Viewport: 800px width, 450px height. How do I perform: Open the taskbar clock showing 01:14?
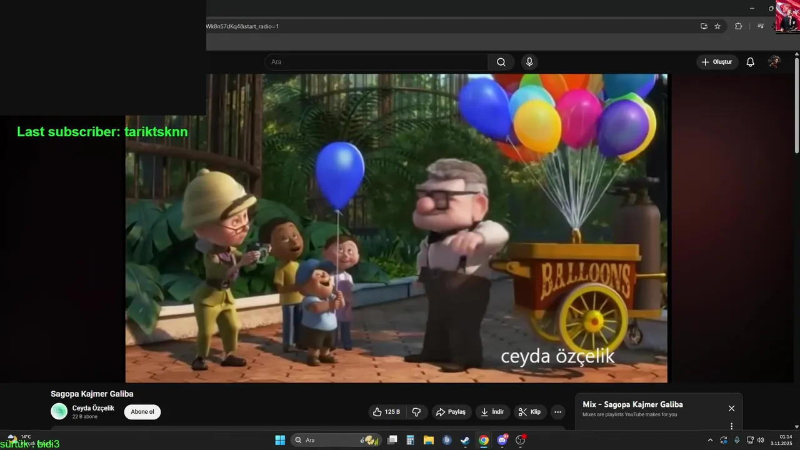tap(781, 440)
